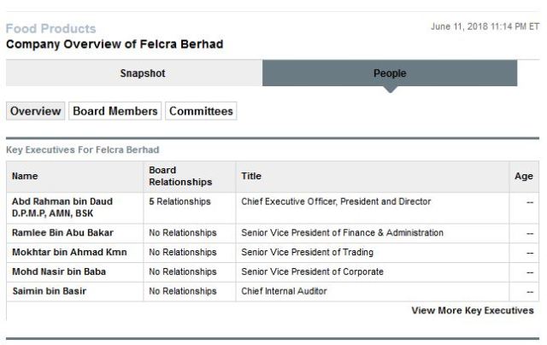The width and height of the screenshot is (547, 345).
Task: Switch to the Snapshot tab
Action: coord(142,73)
